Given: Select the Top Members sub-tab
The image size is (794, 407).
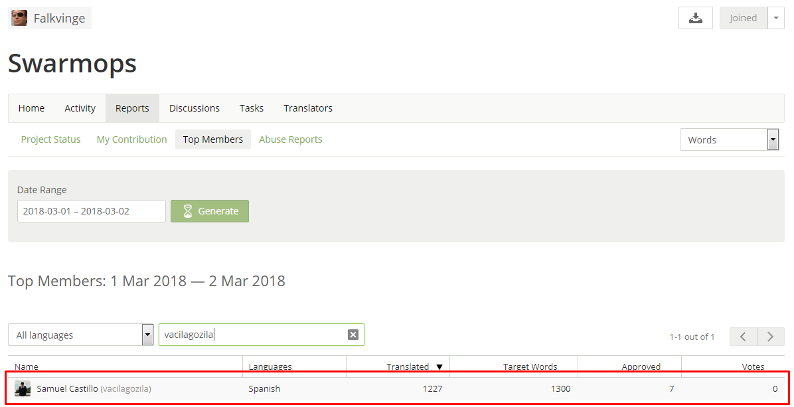Looking at the screenshot, I should pyautogui.click(x=212, y=139).
